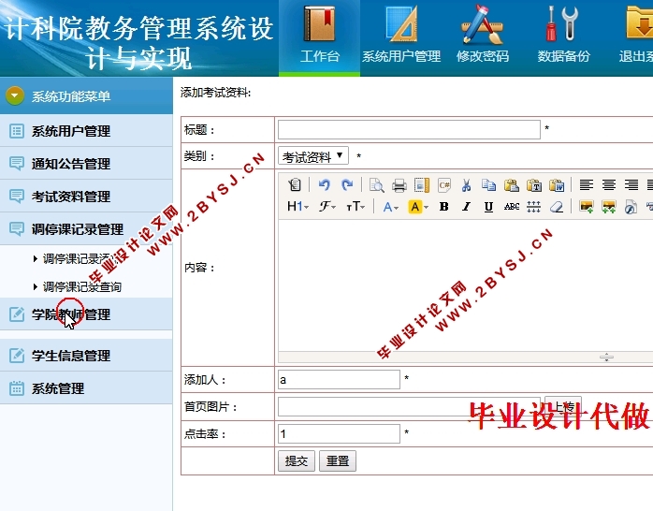Click the paste as plain text icon

[x=534, y=184]
